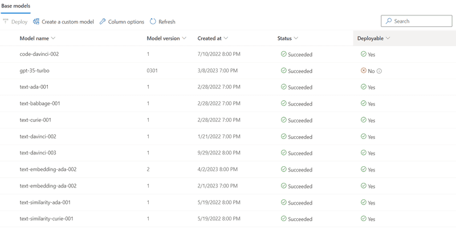Click Deployable Yes check icon for text-babbage-001

pos(363,104)
